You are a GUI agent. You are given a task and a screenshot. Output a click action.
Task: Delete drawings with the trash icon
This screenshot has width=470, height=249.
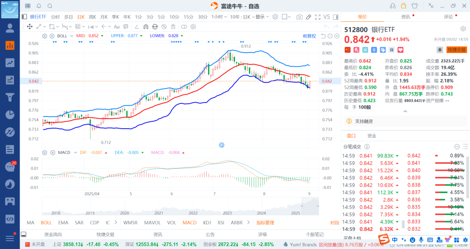click(x=173, y=27)
